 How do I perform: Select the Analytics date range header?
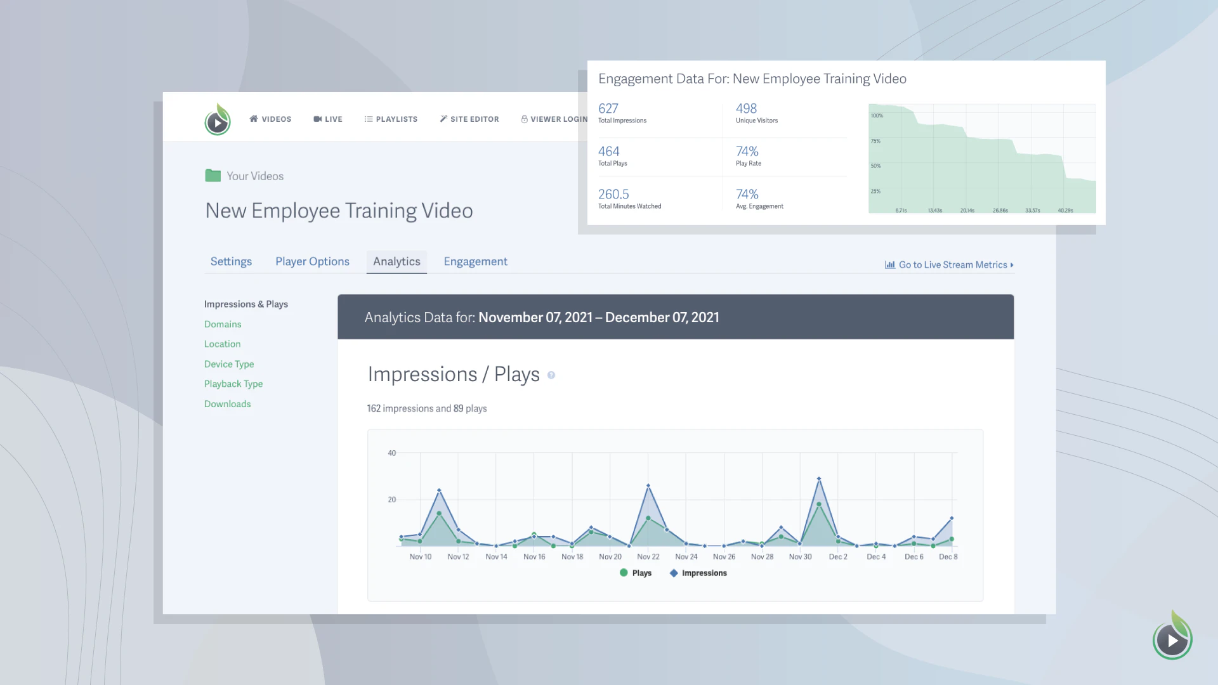tap(598, 317)
